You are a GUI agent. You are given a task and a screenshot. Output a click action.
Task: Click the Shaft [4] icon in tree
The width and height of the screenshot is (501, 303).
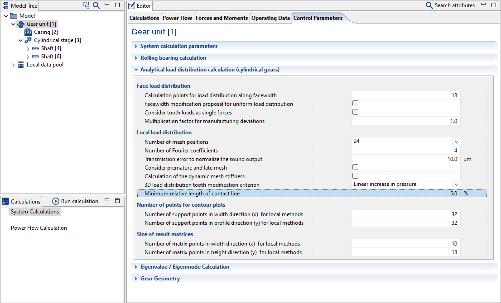tap(35, 48)
